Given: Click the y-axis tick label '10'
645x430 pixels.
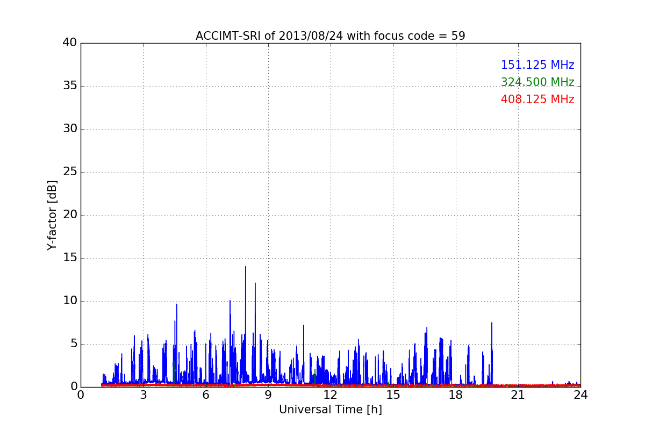Looking at the screenshot, I should point(70,301).
